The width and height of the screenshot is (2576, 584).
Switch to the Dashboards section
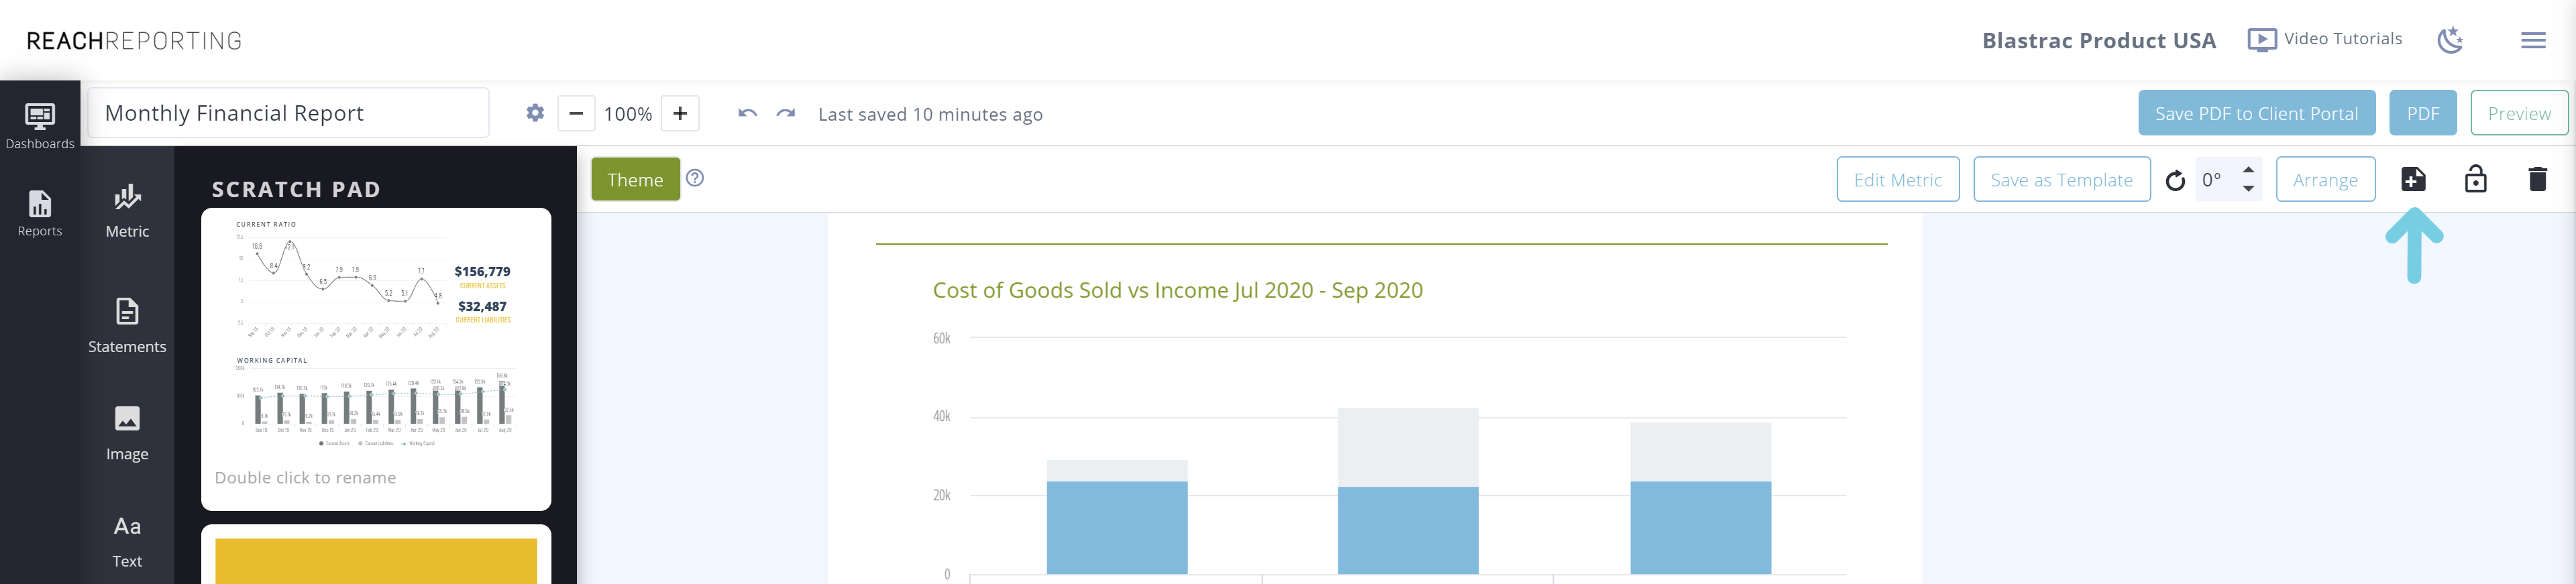pyautogui.click(x=40, y=126)
